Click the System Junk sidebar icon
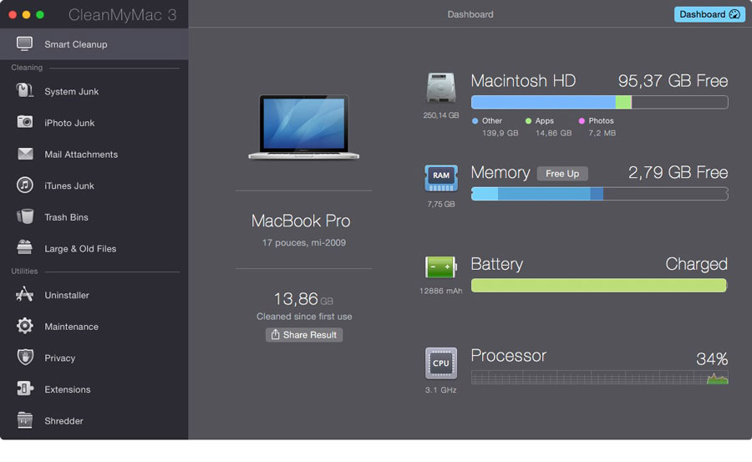The width and height of the screenshot is (752, 462). (x=24, y=91)
